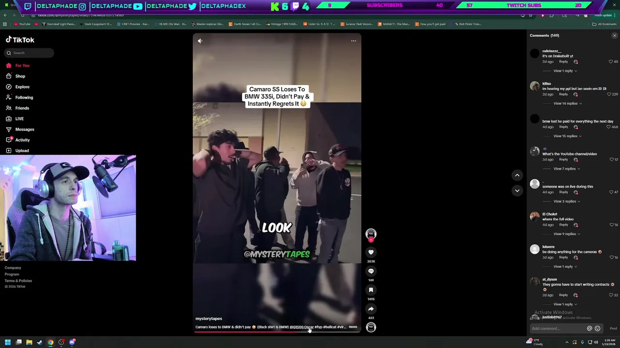Open the Windows Start menu

[8, 343]
